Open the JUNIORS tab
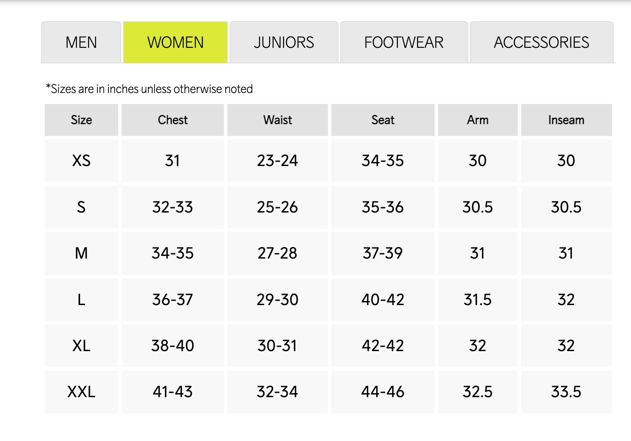The image size is (631, 441). click(284, 43)
